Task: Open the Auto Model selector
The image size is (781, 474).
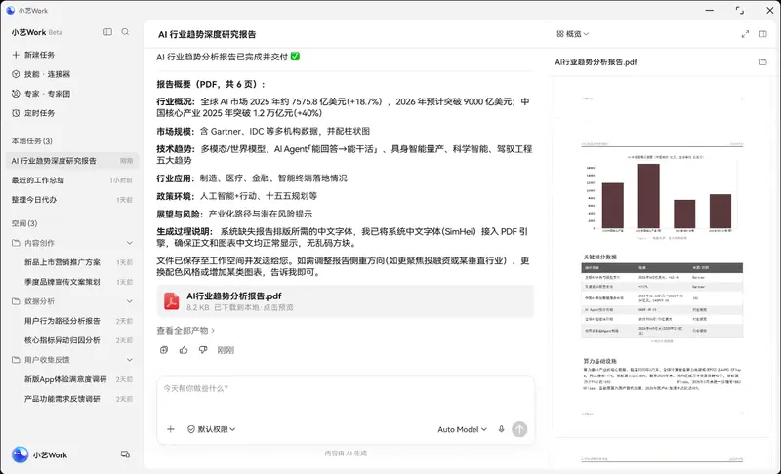Action: point(462,429)
